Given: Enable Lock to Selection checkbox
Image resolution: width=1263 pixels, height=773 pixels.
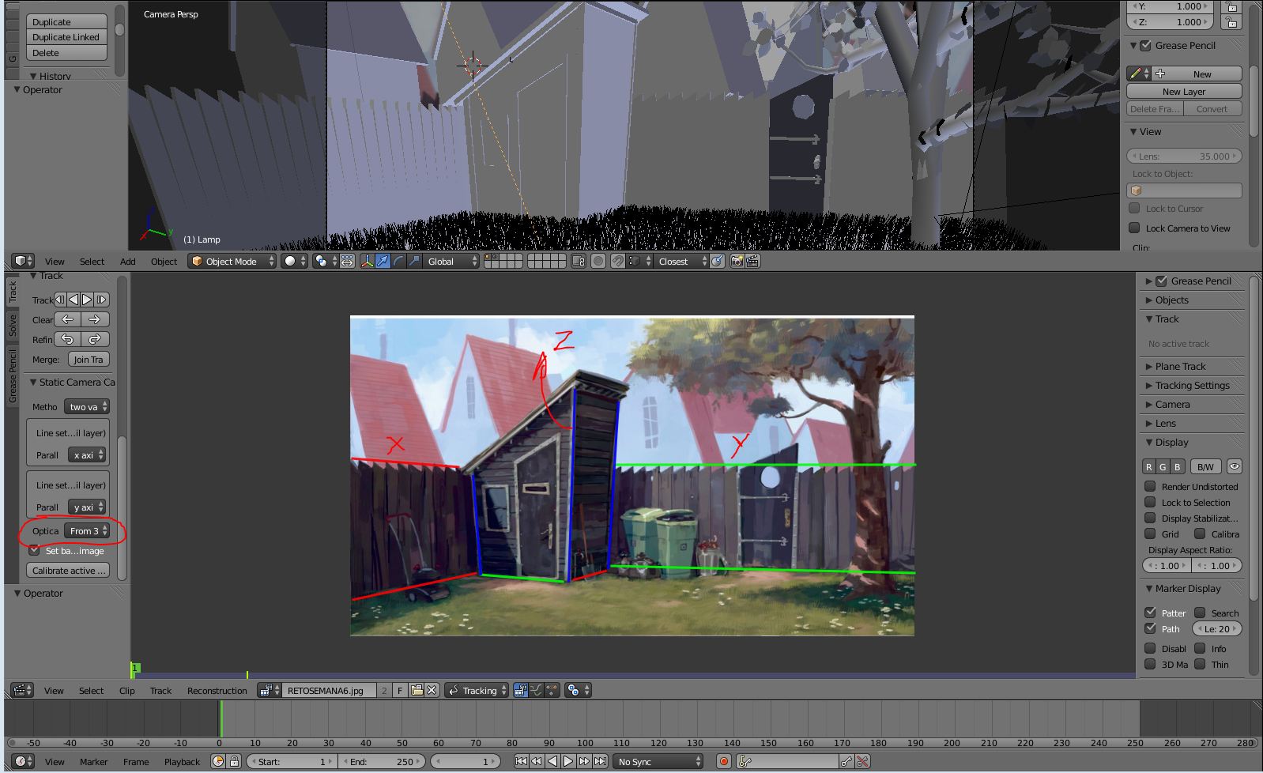Looking at the screenshot, I should [1150, 503].
